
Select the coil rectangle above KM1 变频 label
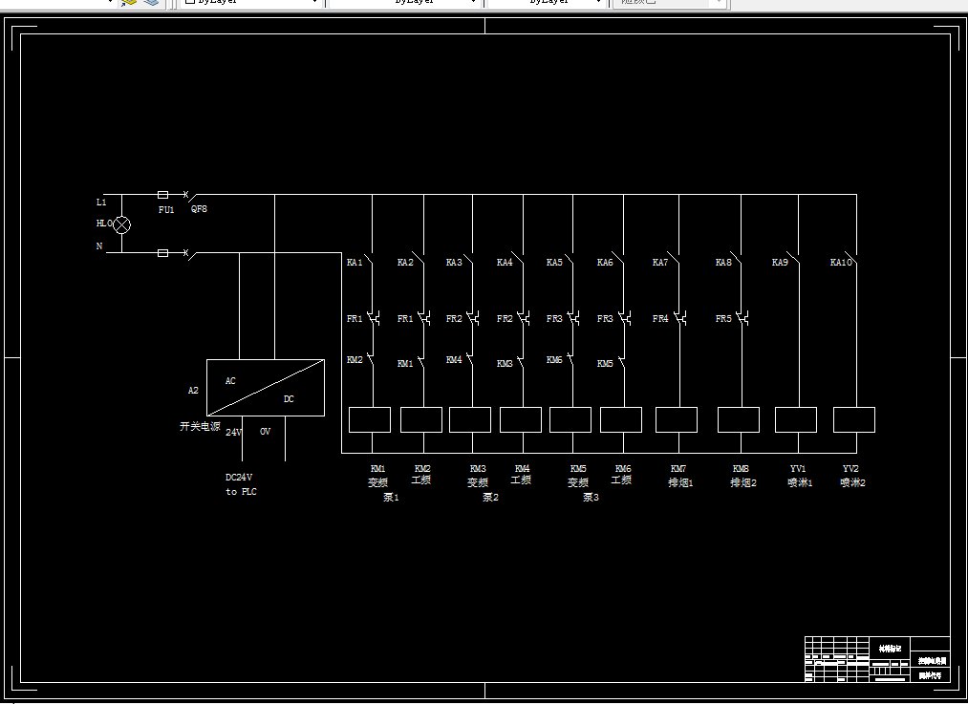point(370,419)
